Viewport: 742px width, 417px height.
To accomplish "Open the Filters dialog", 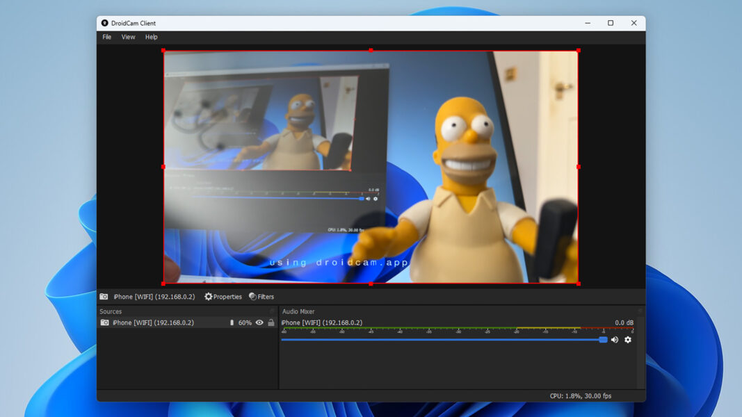I will pos(261,297).
